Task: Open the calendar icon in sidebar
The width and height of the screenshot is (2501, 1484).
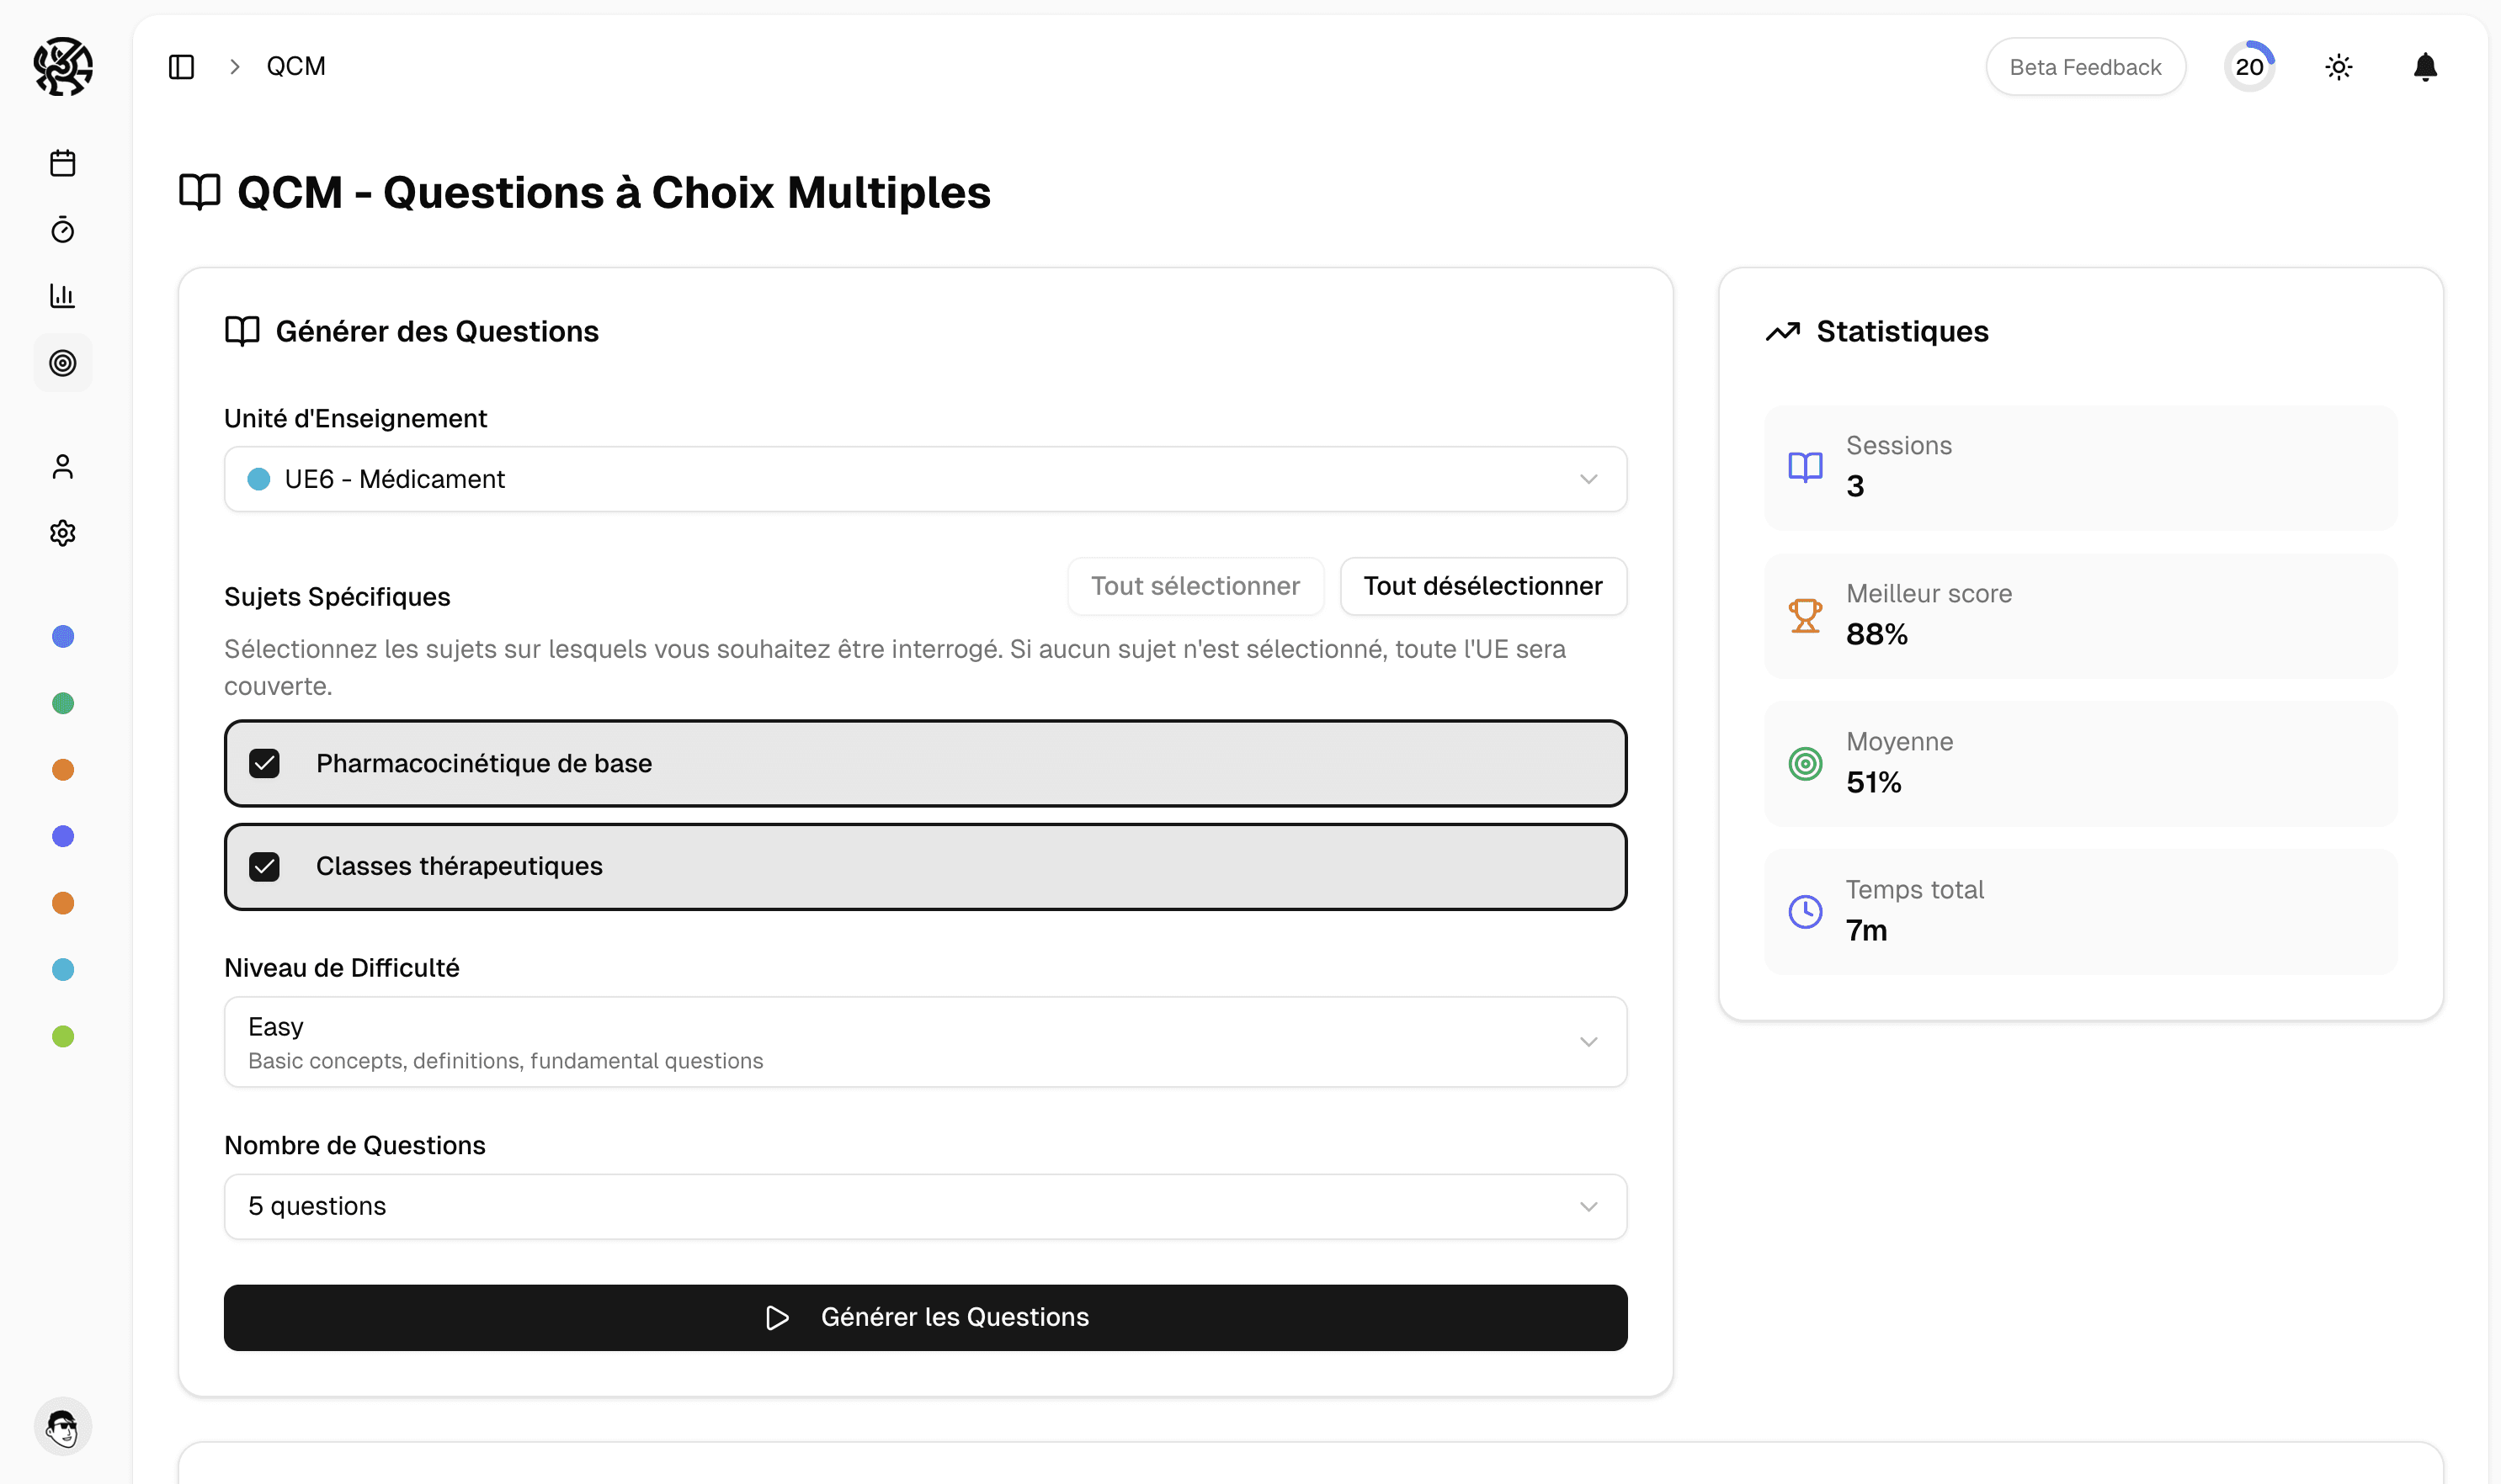Action: [x=62, y=163]
